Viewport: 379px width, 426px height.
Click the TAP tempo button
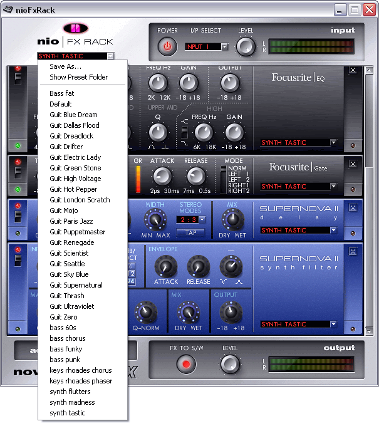click(190, 233)
